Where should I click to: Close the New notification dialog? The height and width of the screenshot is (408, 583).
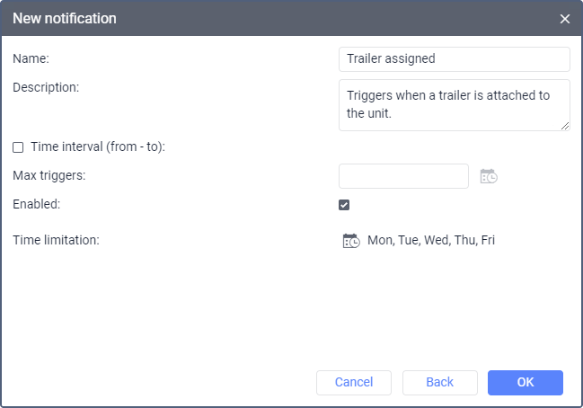[565, 19]
